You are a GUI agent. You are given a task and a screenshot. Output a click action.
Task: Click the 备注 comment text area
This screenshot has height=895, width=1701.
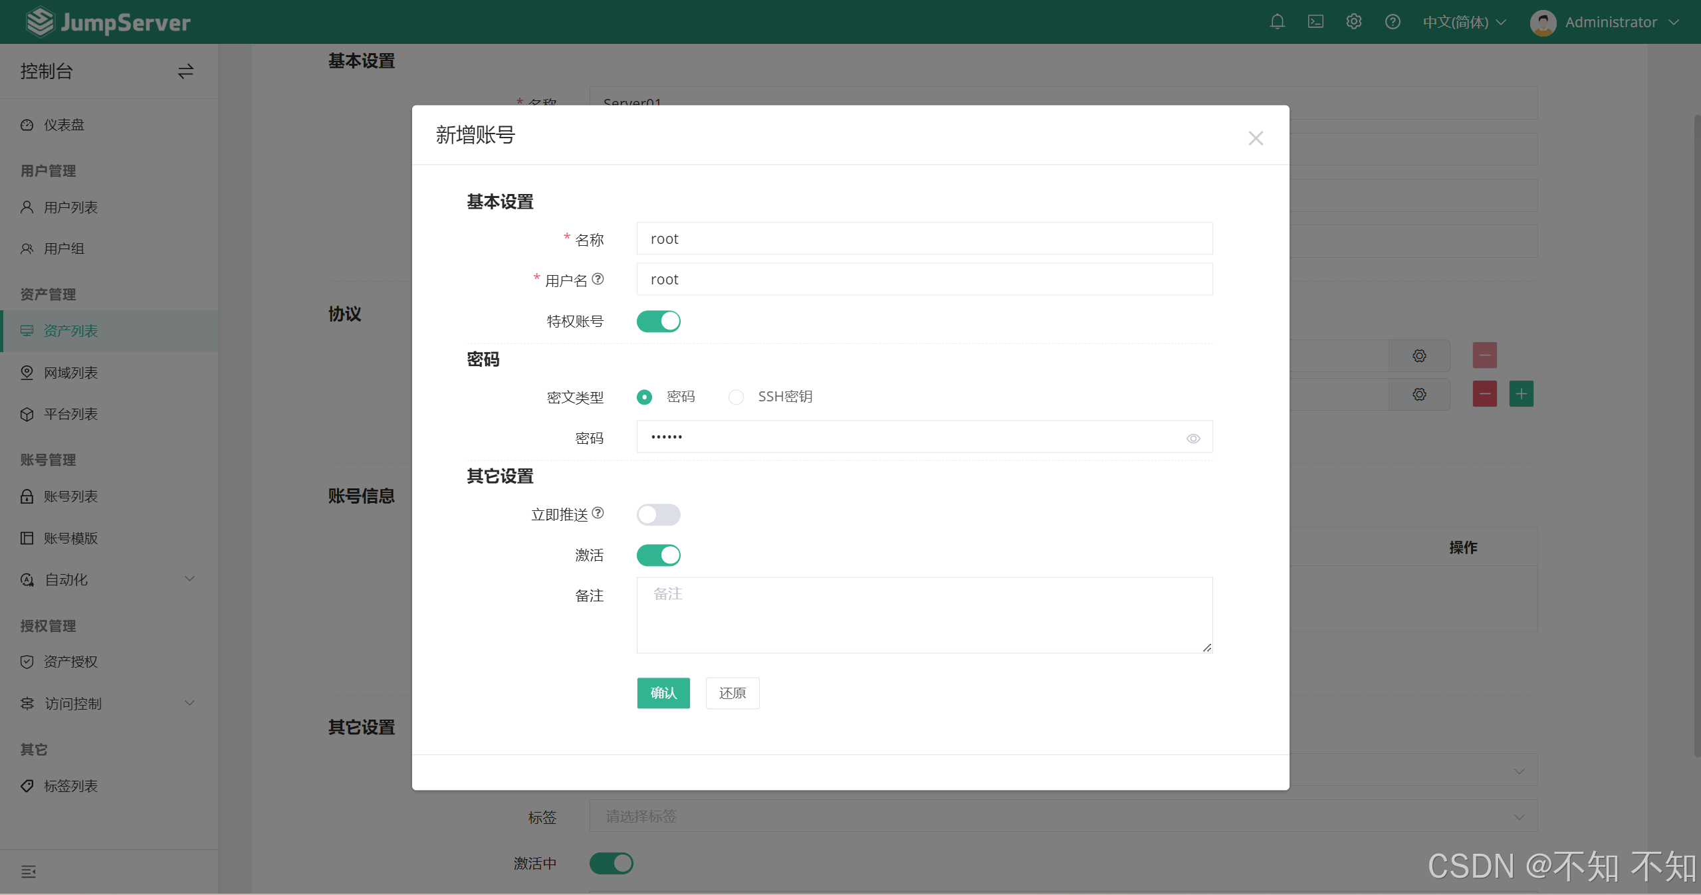click(x=924, y=615)
